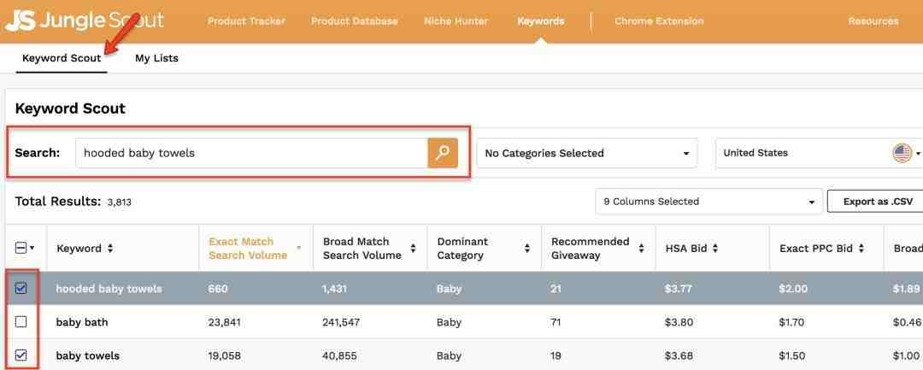923x370 pixels.
Task: Uncheck the baby towels row checkbox
Action: (x=21, y=355)
